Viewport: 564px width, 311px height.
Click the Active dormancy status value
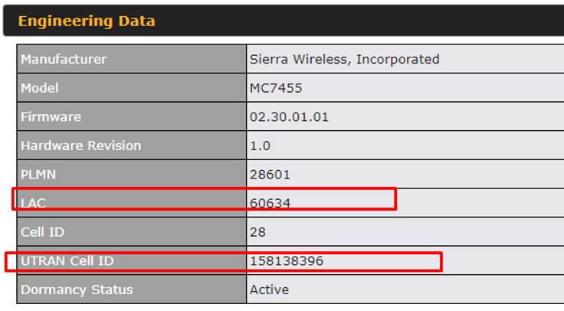(269, 290)
